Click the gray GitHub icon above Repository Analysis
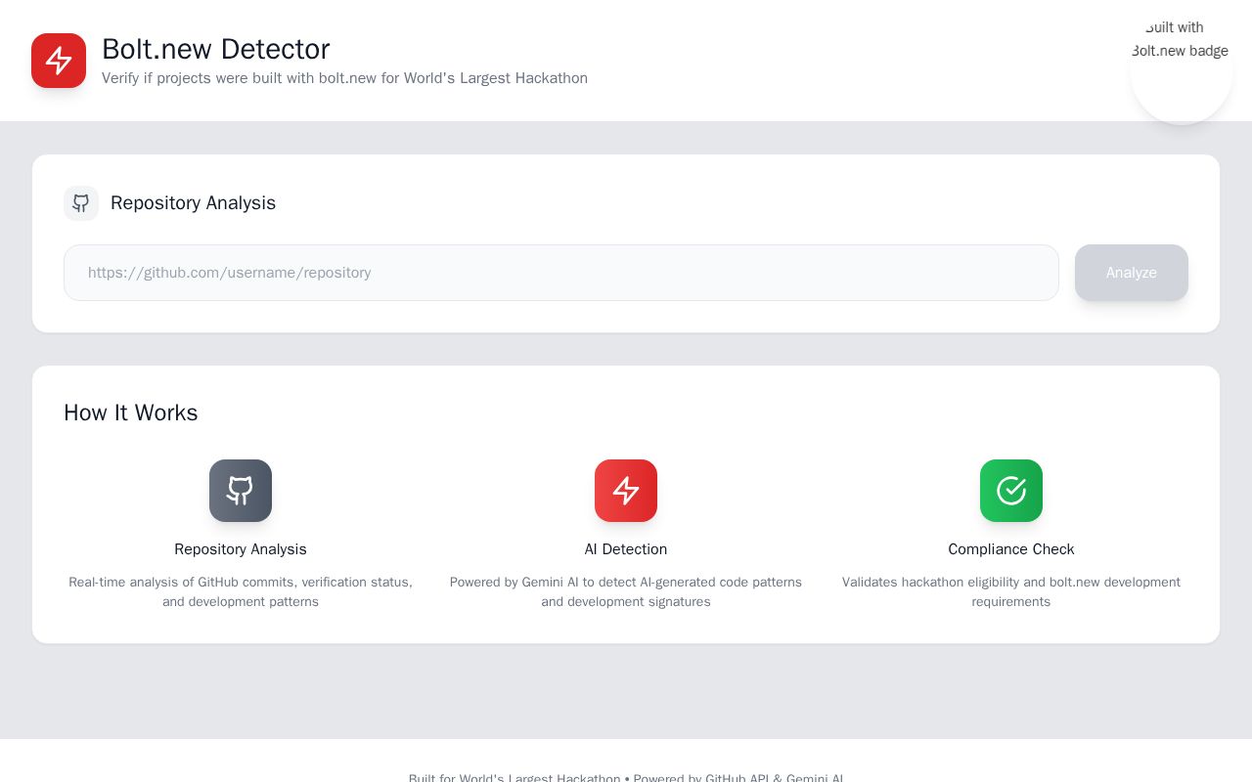Screen dimensions: 1252x782 click(x=241, y=491)
